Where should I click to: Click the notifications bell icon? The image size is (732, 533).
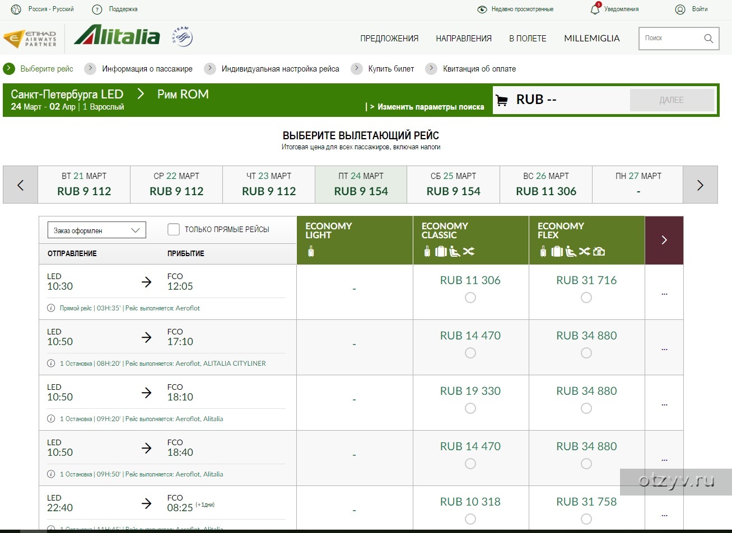pyautogui.click(x=595, y=9)
